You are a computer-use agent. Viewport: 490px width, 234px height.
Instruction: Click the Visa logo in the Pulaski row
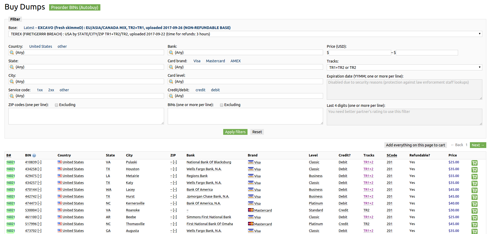(251, 162)
